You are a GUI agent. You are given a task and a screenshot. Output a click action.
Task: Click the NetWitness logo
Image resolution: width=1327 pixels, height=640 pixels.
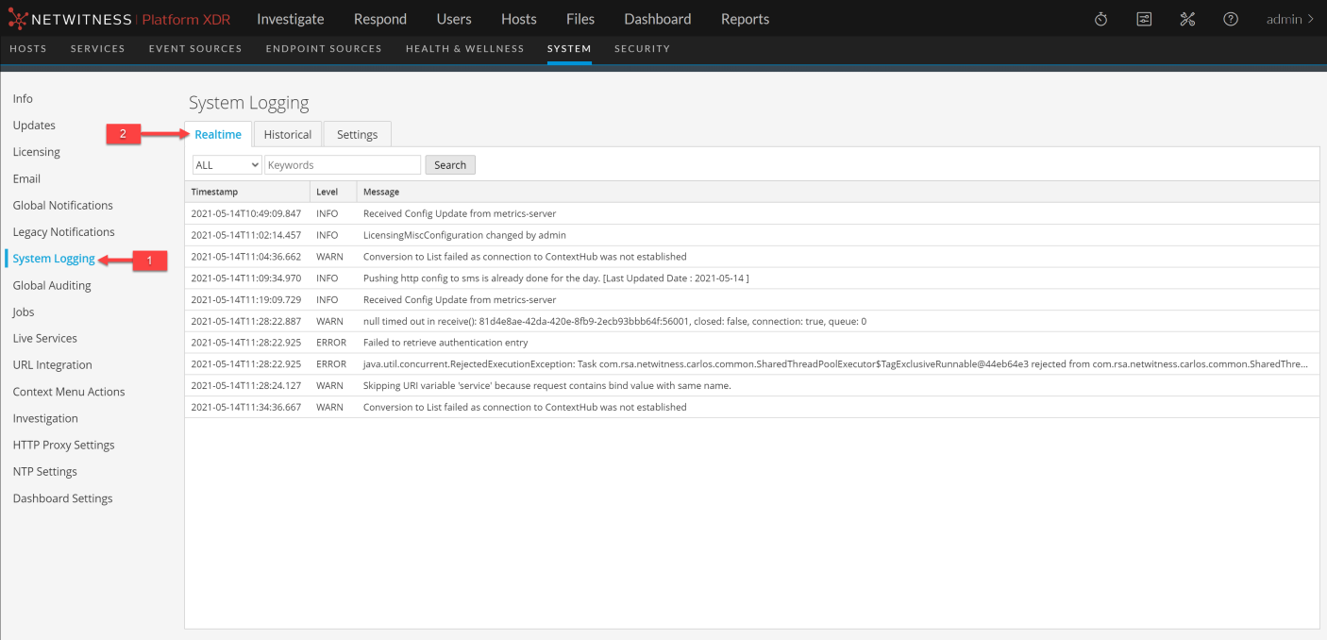click(71, 18)
